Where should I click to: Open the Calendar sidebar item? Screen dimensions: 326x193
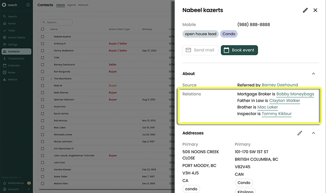pyautogui.click(x=14, y=66)
